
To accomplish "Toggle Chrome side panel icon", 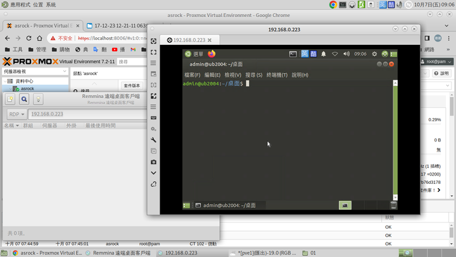I will click(x=427, y=39).
